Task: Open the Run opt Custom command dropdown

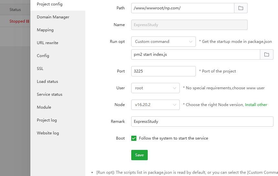Action: 163,42
